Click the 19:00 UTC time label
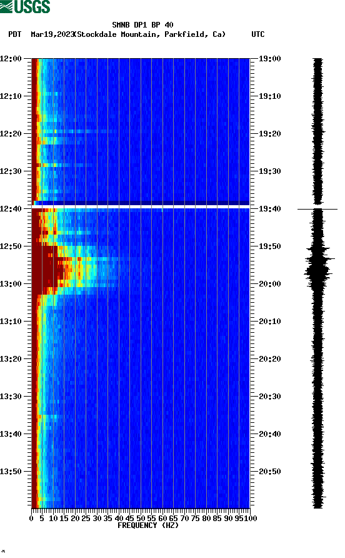 click(x=270, y=59)
